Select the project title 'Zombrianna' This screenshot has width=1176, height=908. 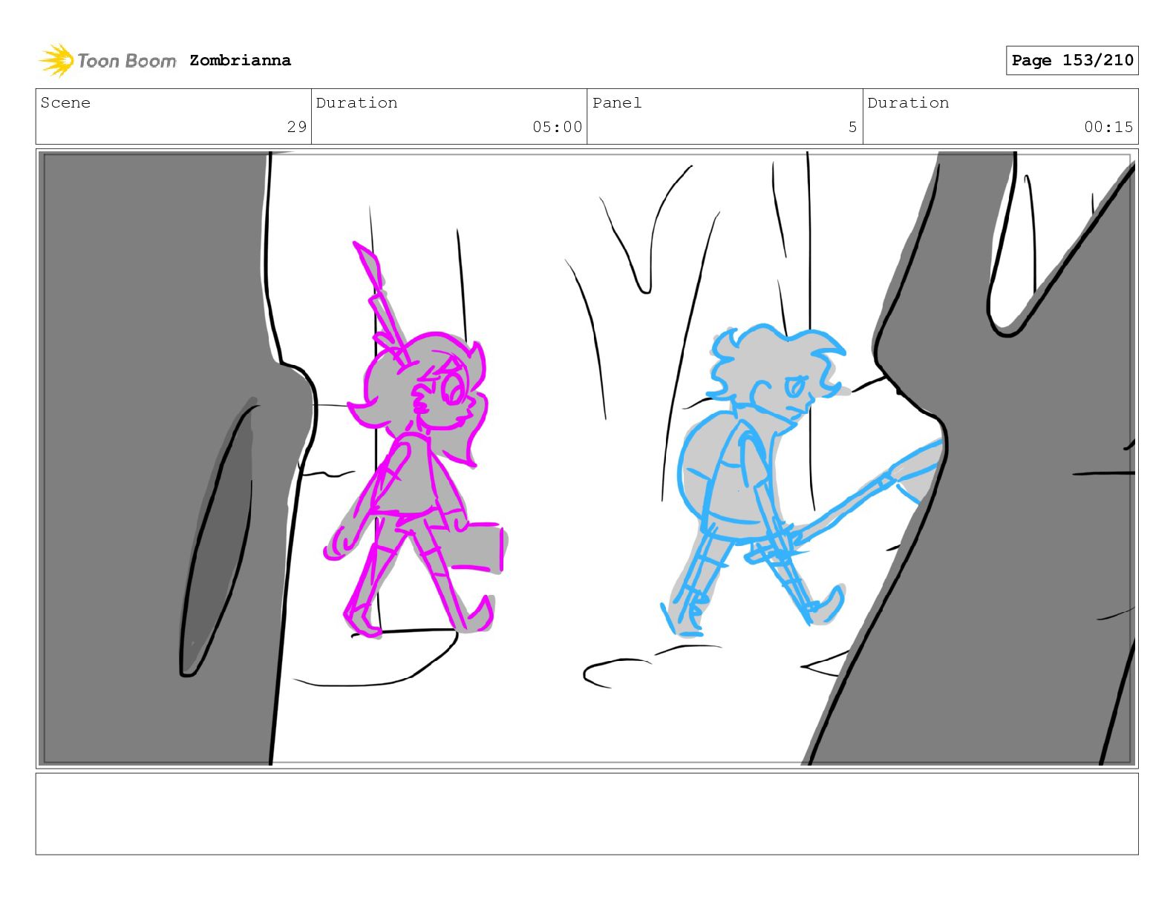240,60
